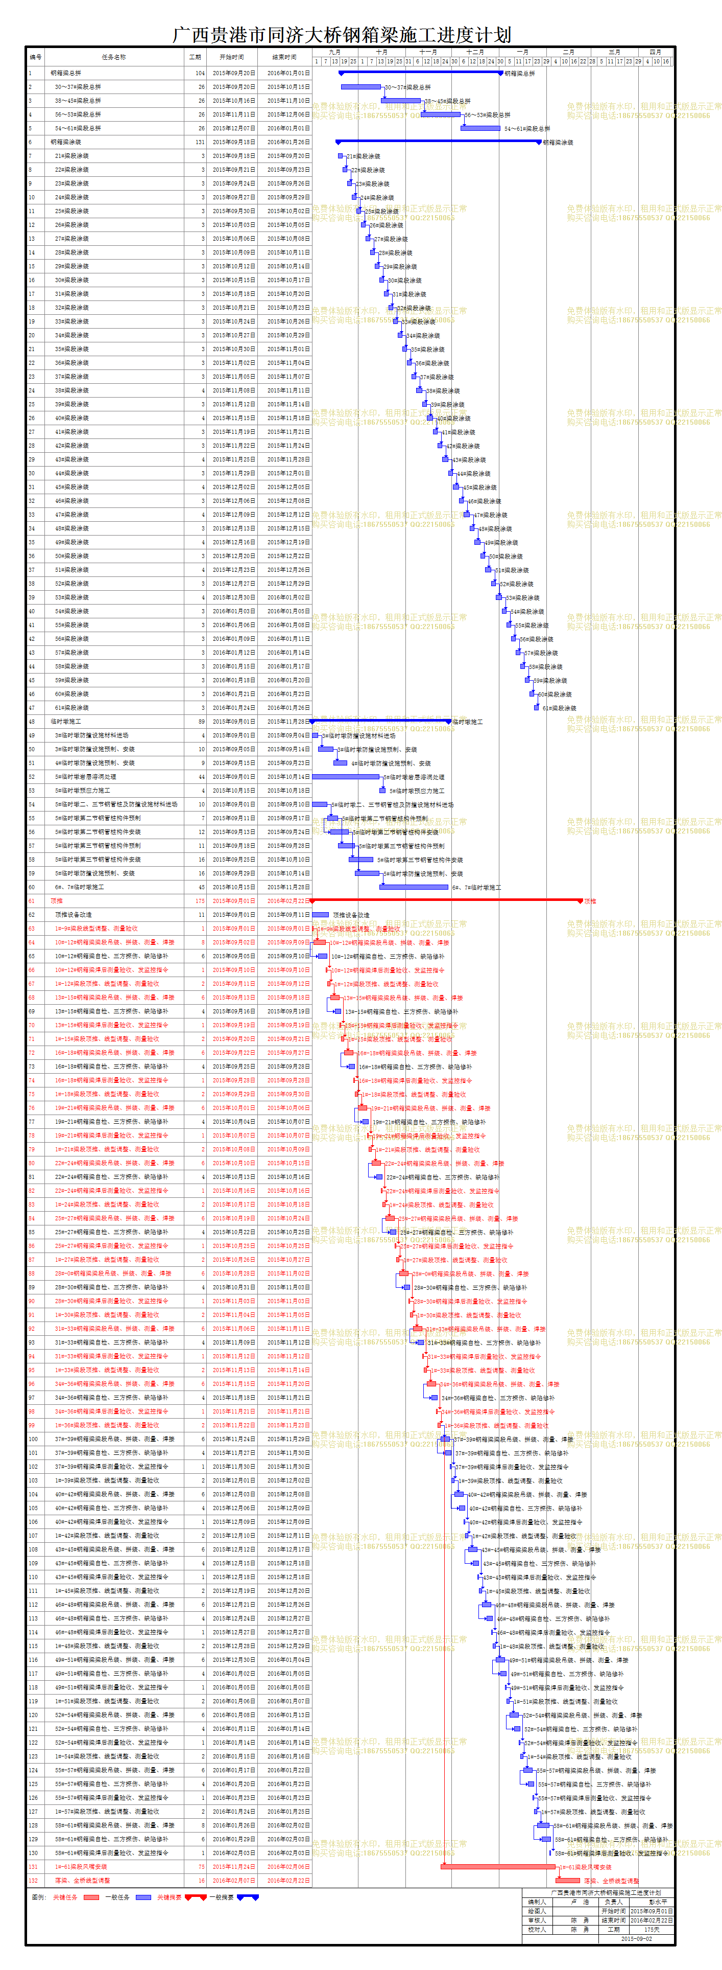The height and width of the screenshot is (1970, 722).
Task: Click the 钢箱梁涂装 summary bar
Action: tap(439, 142)
